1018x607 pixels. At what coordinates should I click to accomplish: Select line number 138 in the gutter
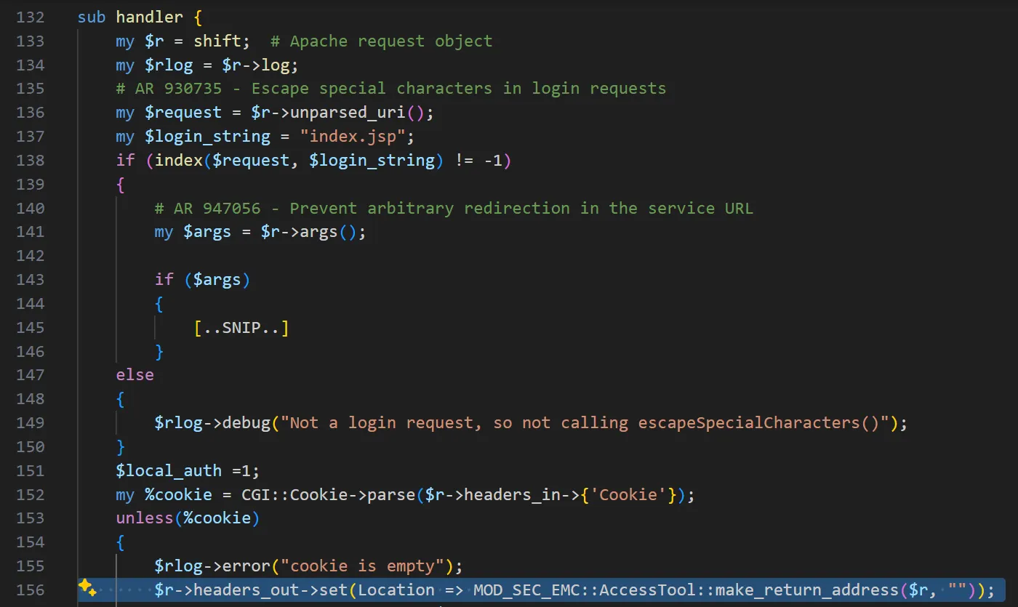(30, 161)
